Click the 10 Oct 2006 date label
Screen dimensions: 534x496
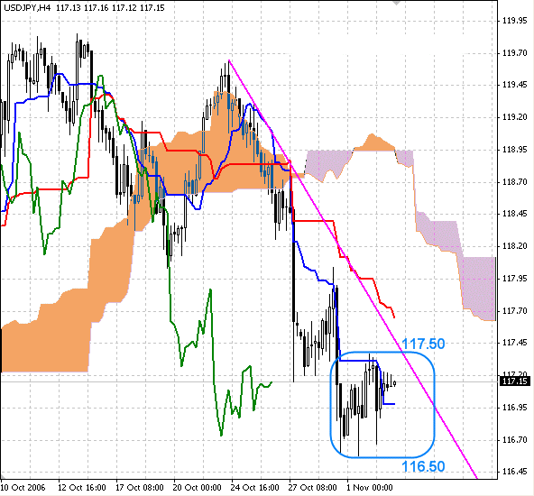tap(23, 488)
